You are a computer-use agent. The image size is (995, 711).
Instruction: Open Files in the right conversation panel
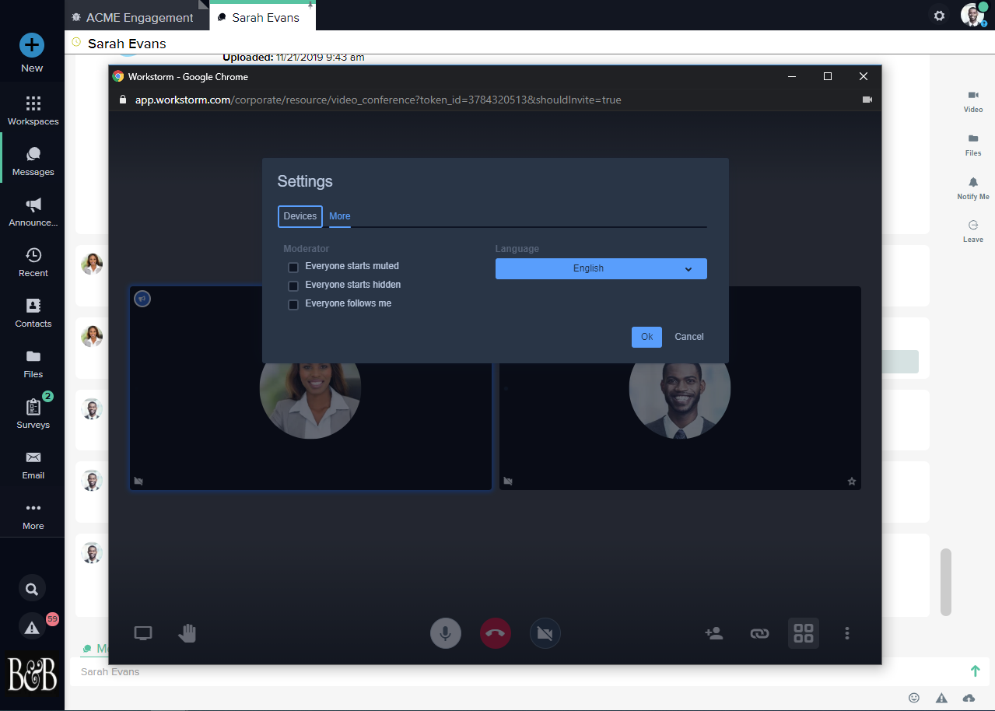973,145
